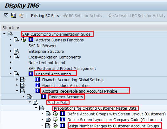The image size is (167, 129).
Task: Open documentation icon beside Financial Accounting
Action: (x=17, y=74)
